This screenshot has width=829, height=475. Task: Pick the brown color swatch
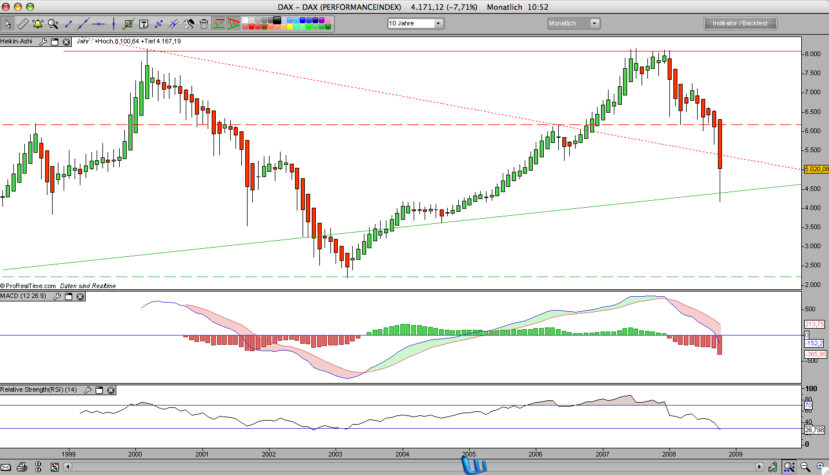click(264, 27)
